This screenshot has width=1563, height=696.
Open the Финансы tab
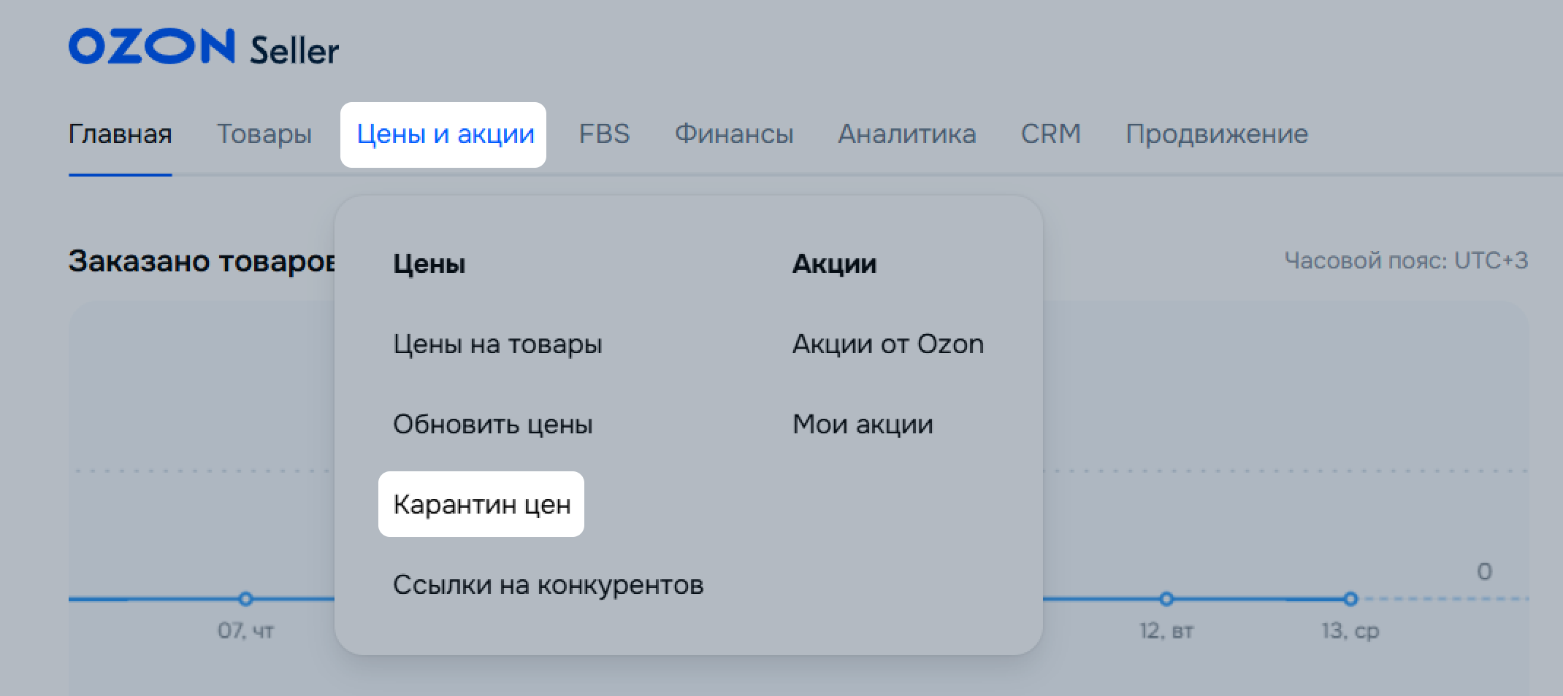[734, 134]
